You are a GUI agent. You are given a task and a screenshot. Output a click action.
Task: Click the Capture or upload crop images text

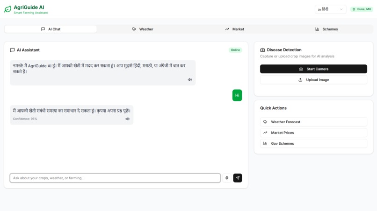[297, 56]
